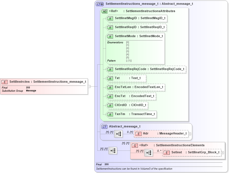The image size is (229, 173).
Task: Select the A icon on SettlInstMode attribute
Action: click(x=111, y=36)
